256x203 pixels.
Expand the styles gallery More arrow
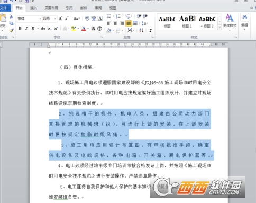click(x=220, y=27)
